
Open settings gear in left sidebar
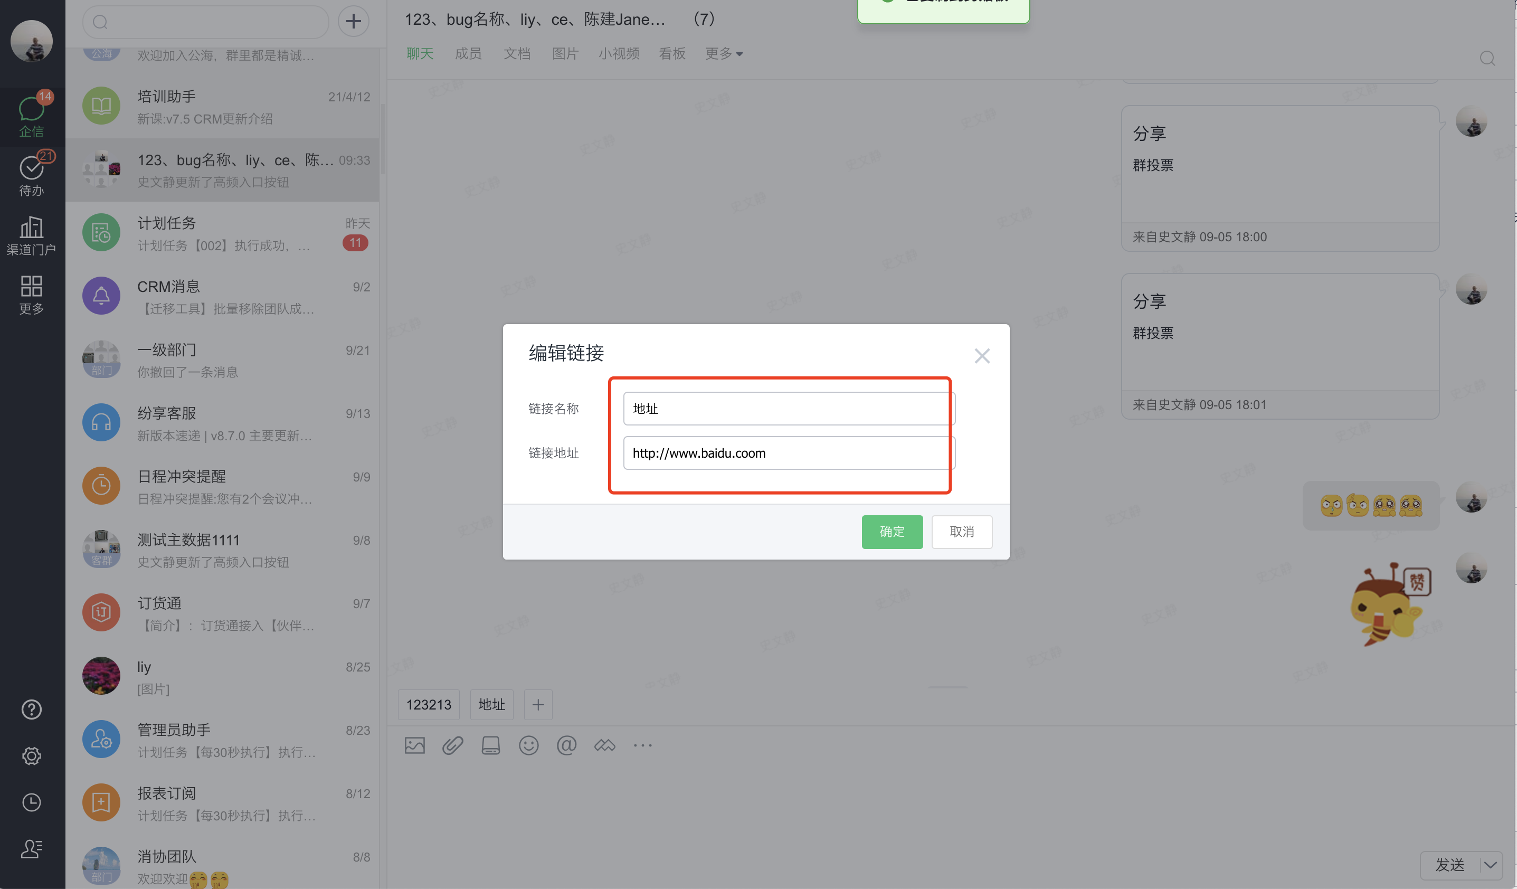coord(31,756)
